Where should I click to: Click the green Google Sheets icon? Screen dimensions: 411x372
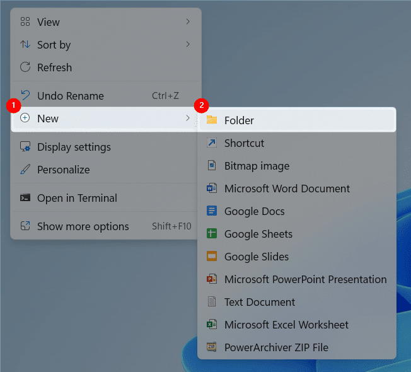tap(212, 233)
